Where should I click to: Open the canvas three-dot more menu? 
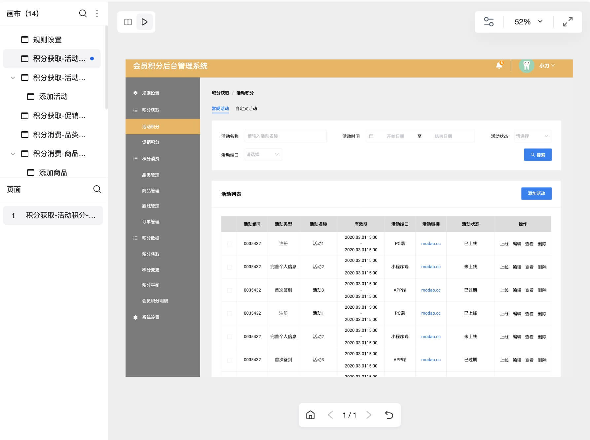pos(97,13)
